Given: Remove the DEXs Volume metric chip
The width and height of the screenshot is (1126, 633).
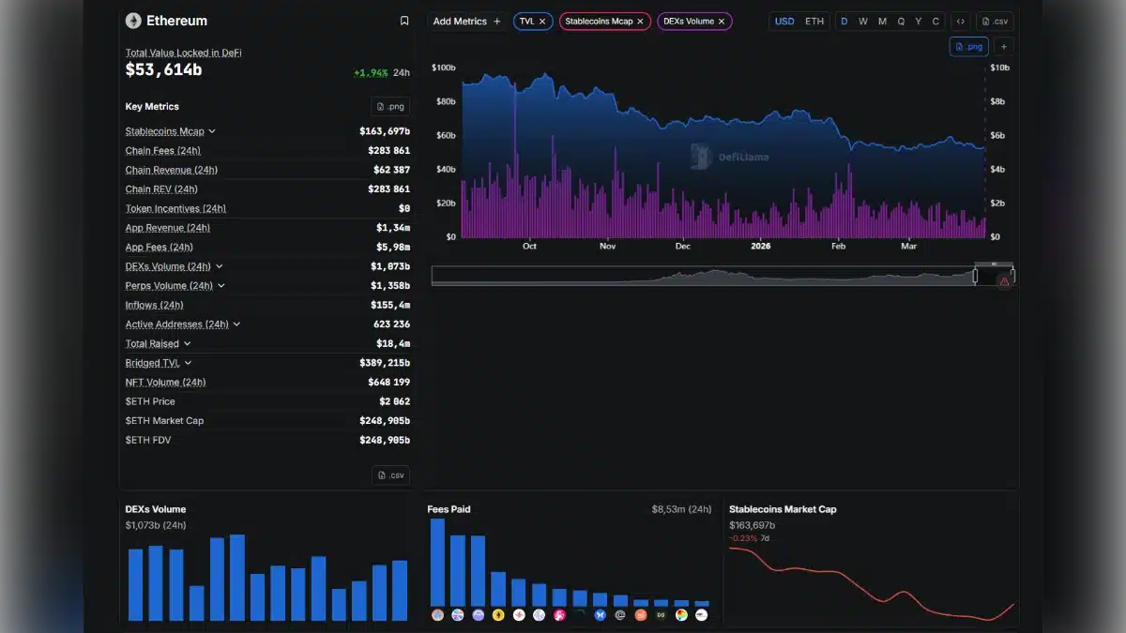Looking at the screenshot, I should [720, 21].
